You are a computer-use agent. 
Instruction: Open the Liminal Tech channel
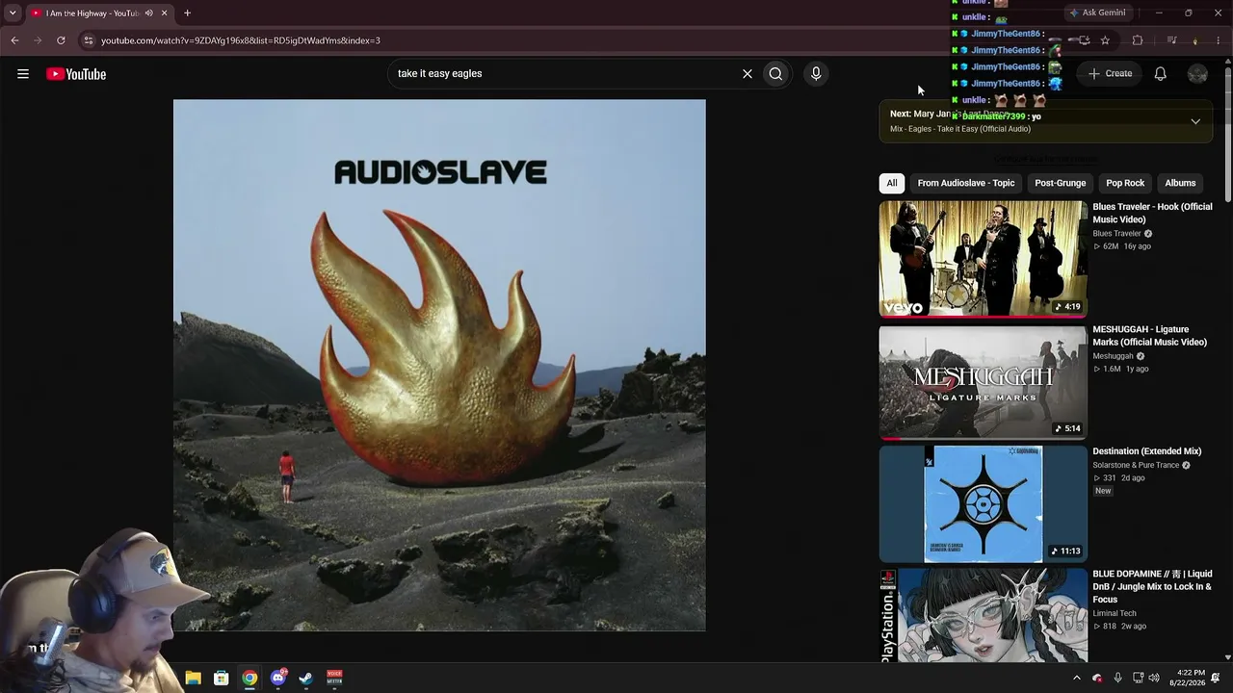click(1115, 613)
